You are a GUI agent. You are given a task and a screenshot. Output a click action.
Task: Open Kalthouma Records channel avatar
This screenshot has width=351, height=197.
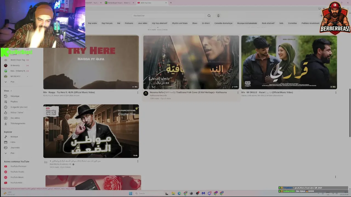click(x=146, y=93)
